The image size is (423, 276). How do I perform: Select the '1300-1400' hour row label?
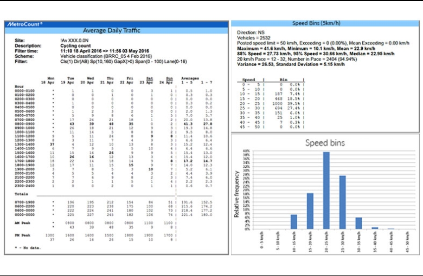[24, 144]
